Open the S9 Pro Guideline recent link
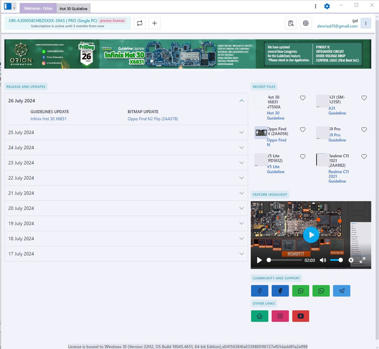 (337, 138)
